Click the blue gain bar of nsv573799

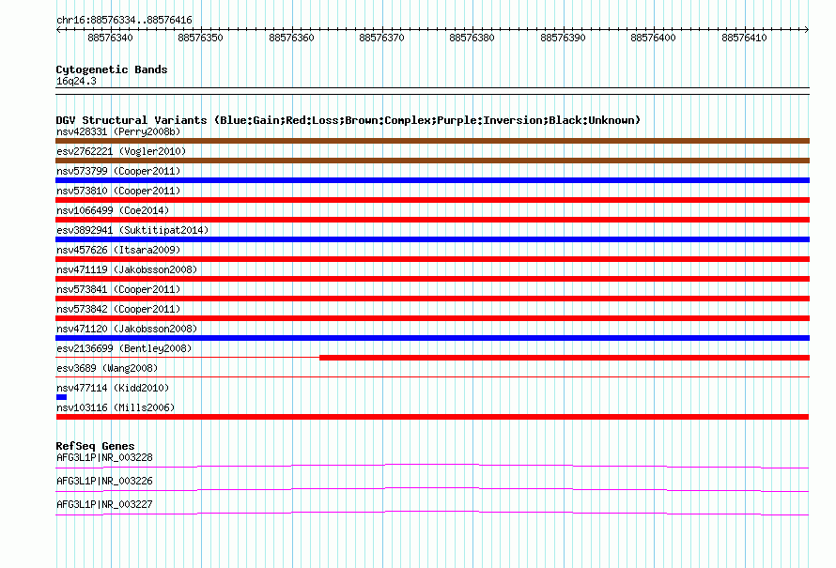[432, 180]
